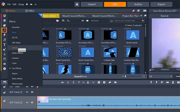Click in the library search field
Viewport: 180px width, 112px height.
pyautogui.click(x=126, y=21)
